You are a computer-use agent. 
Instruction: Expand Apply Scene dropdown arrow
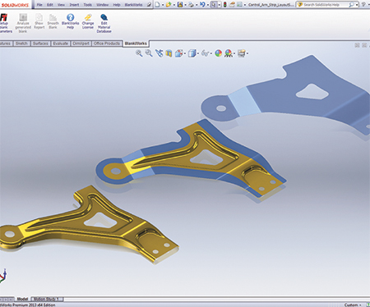(234, 53)
